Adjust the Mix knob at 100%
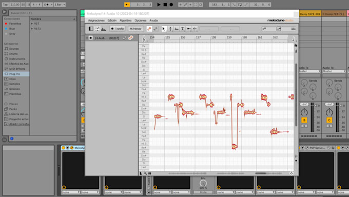The width and height of the screenshot is (349, 197). click(x=203, y=183)
